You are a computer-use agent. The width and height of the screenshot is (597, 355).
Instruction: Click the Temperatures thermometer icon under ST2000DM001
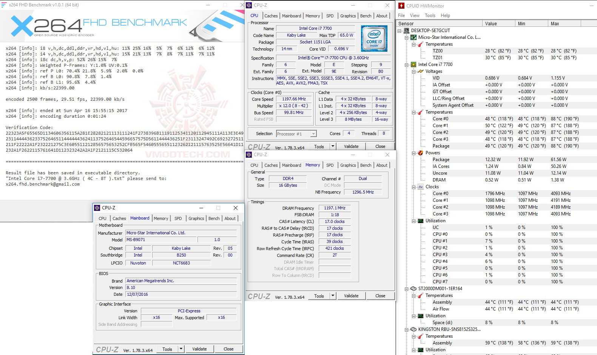point(421,295)
